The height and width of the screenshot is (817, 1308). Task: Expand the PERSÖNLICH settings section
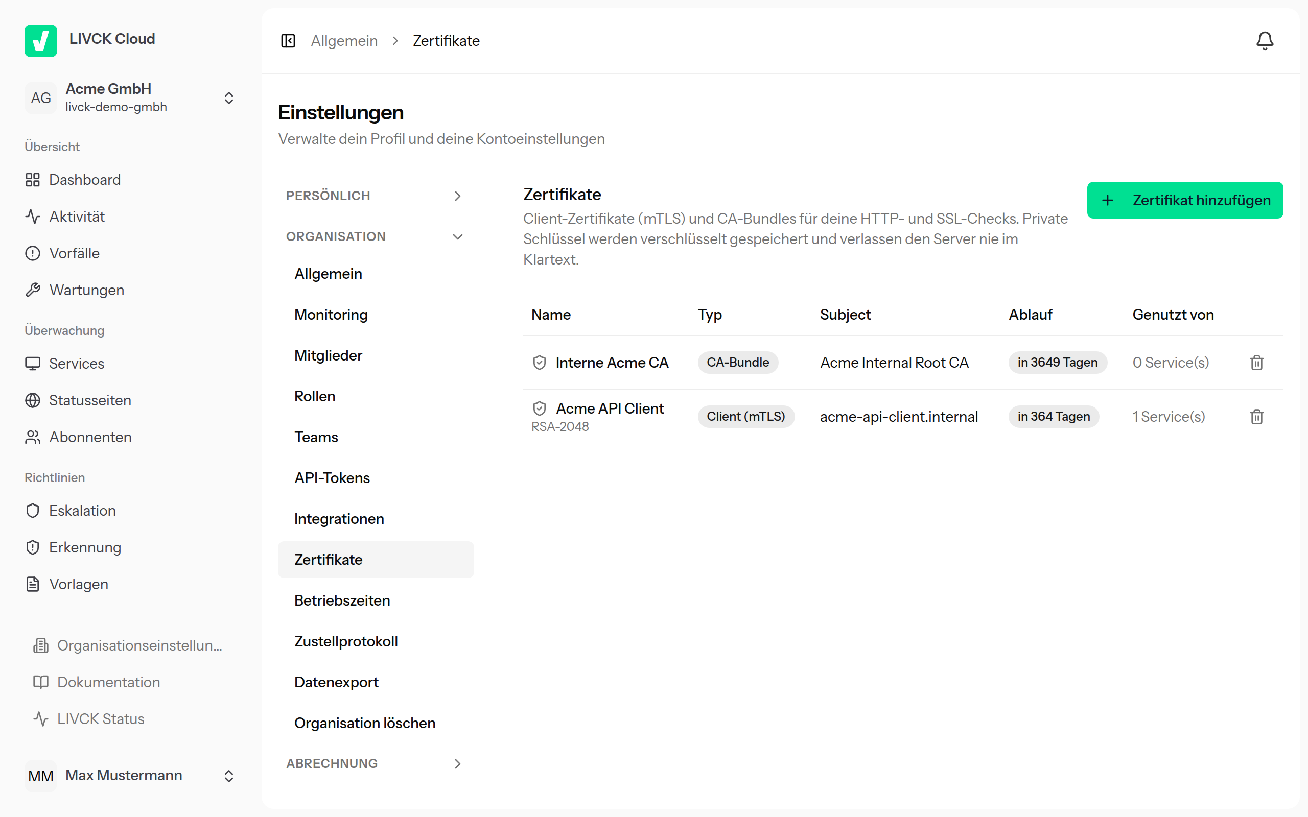376,196
